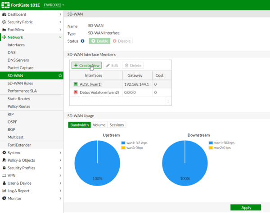Click the blue Upstream pie chart

tap(97, 160)
